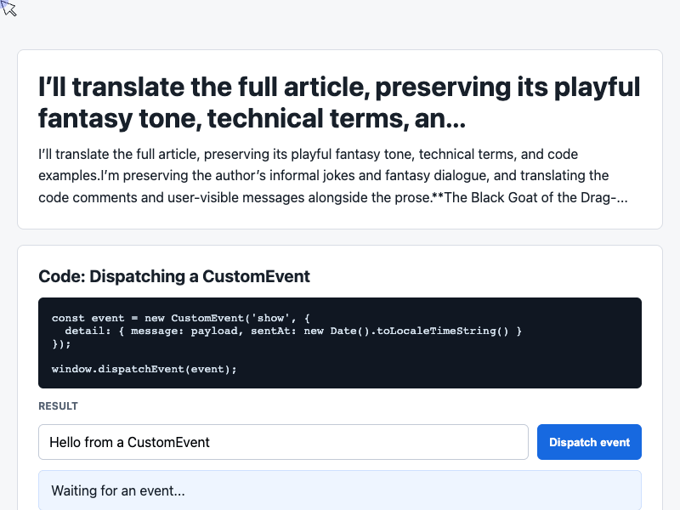
Task: Click the code line starting 'const event = new CustomEvent'
Action: tap(181, 318)
